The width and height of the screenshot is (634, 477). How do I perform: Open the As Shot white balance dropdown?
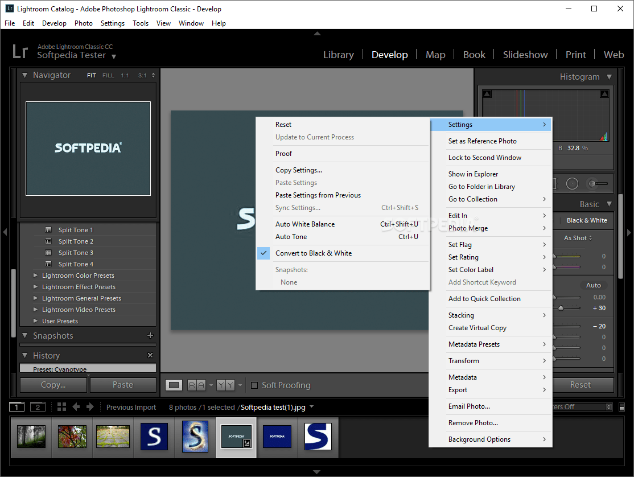578,238
